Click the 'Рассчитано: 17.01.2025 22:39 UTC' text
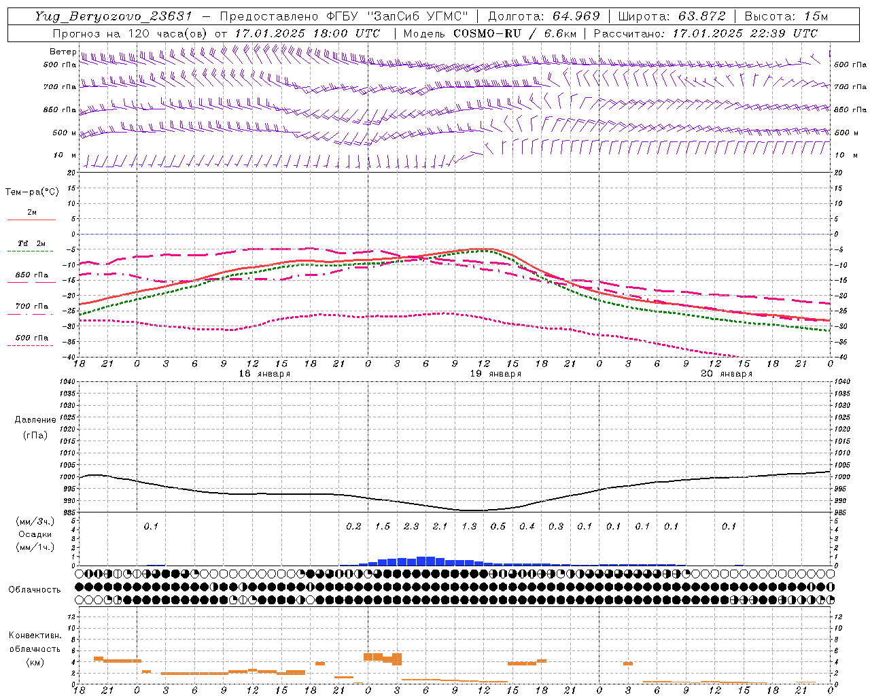Screen dimensions: 870x696 (706, 33)
